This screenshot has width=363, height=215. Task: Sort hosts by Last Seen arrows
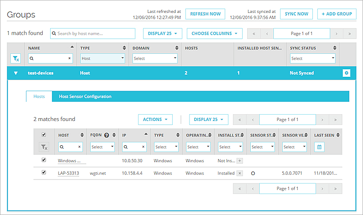(338, 135)
